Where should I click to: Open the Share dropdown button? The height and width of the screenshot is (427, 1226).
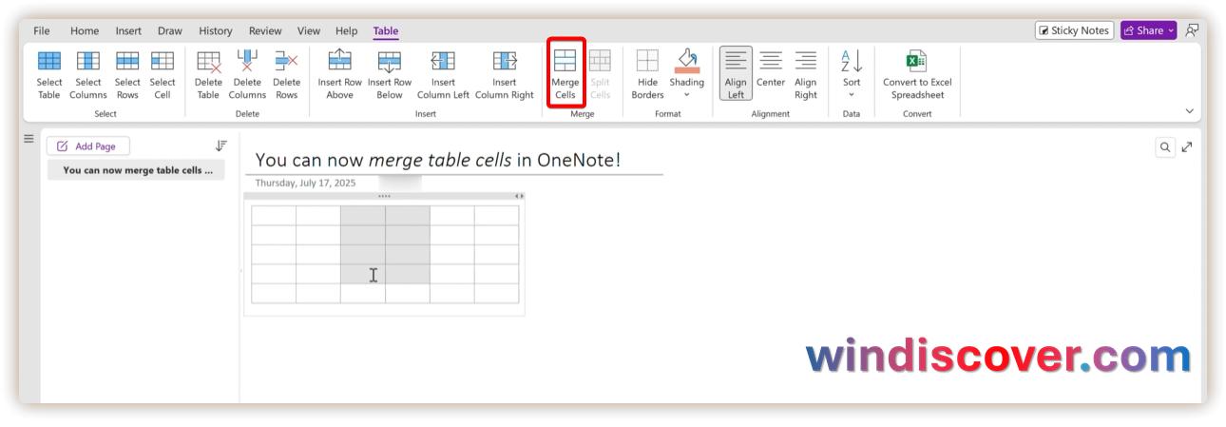1148,30
